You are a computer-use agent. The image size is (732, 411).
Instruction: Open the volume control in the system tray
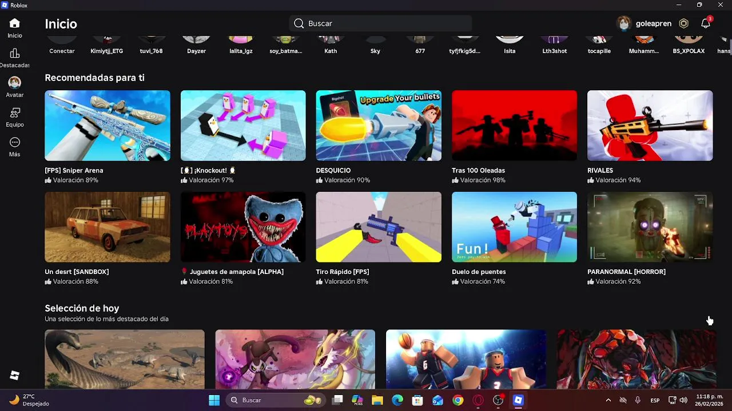tap(684, 400)
